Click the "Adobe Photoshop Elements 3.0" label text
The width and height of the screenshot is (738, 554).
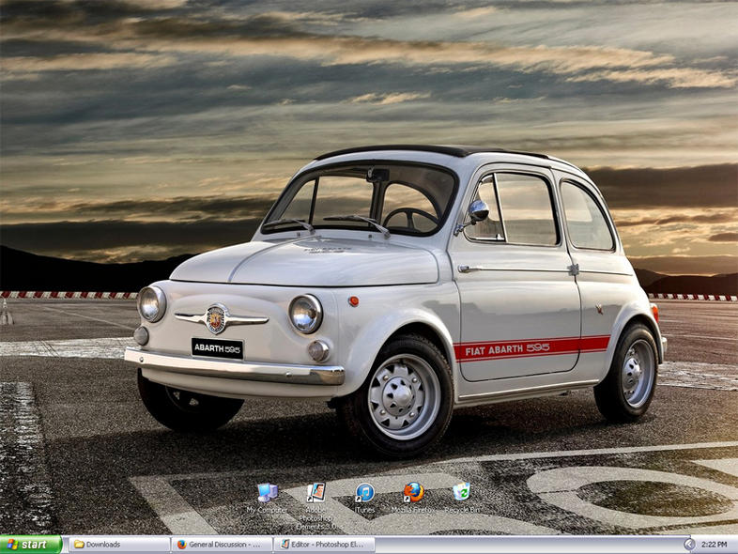tap(315, 518)
